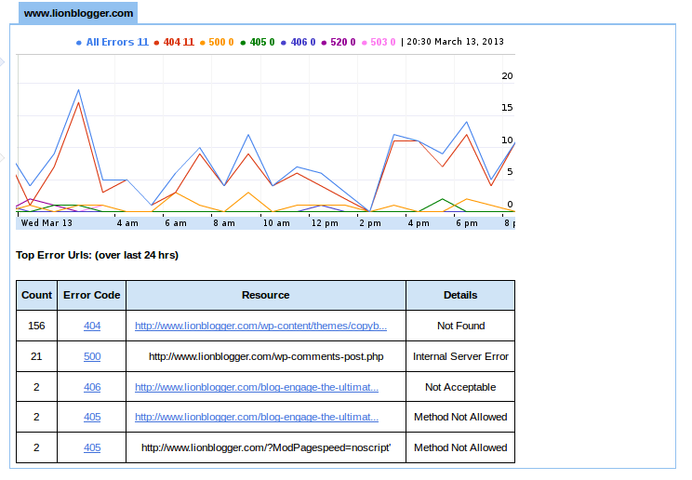Select the www.lionblogger.com tab
The height and width of the screenshot is (480, 692).
[78, 14]
